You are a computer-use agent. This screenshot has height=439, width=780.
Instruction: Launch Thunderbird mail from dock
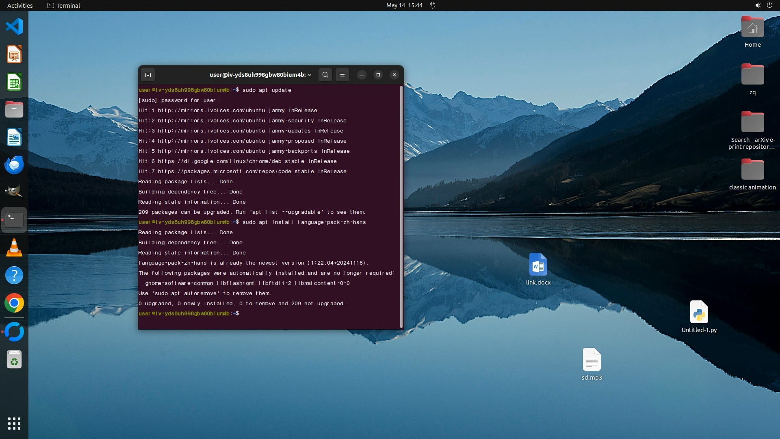pyautogui.click(x=14, y=165)
